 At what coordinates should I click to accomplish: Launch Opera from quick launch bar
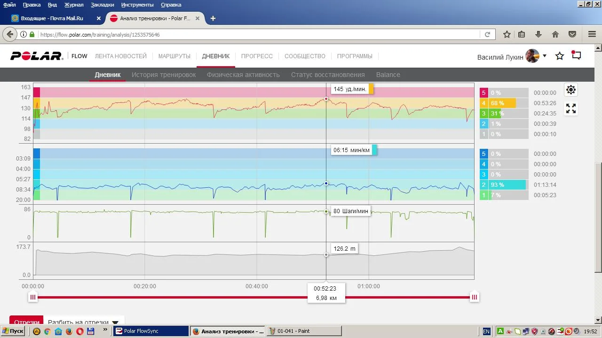(x=80, y=331)
